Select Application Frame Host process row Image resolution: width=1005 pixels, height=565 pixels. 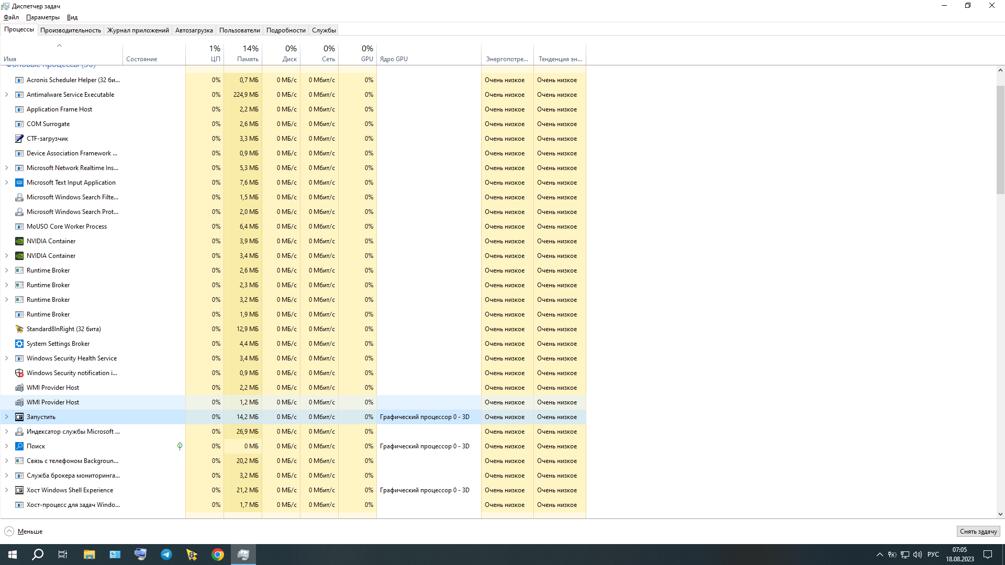click(x=293, y=109)
